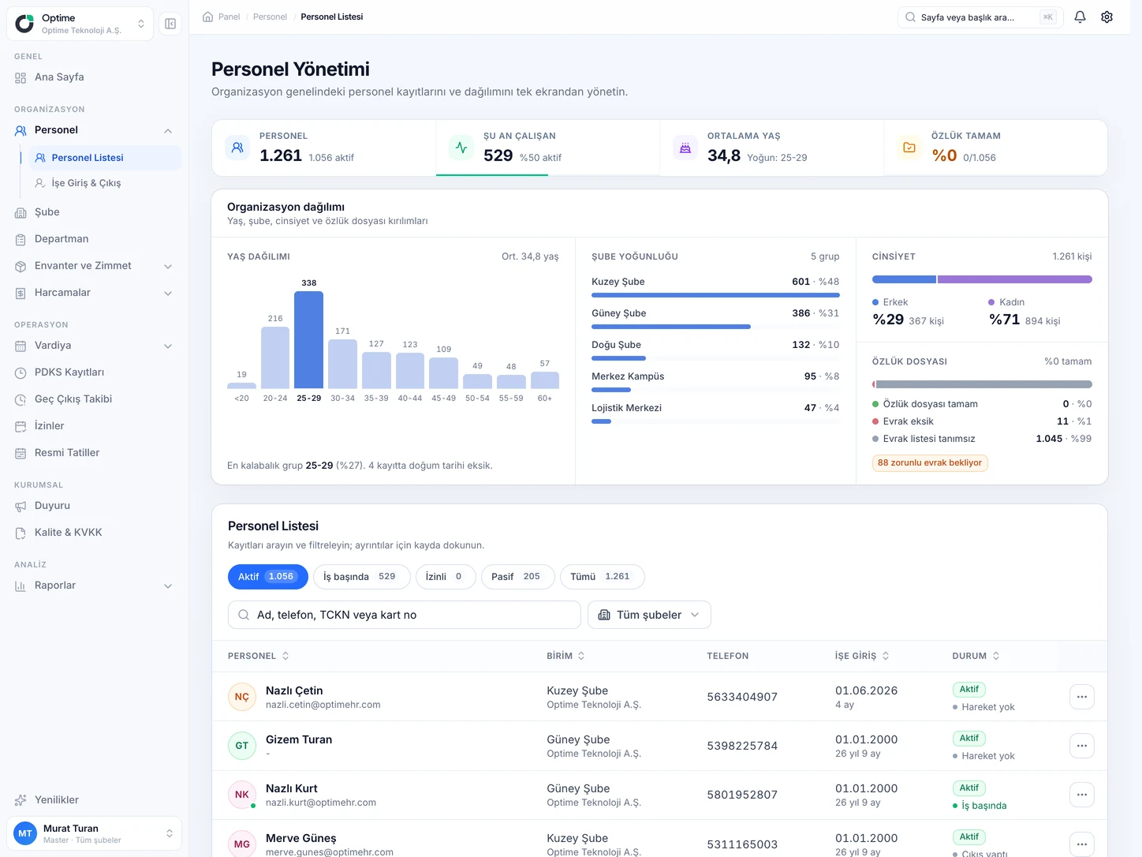The height and width of the screenshot is (857, 1142).
Task: Click the İzinler calendar icon
Action: tap(21, 426)
